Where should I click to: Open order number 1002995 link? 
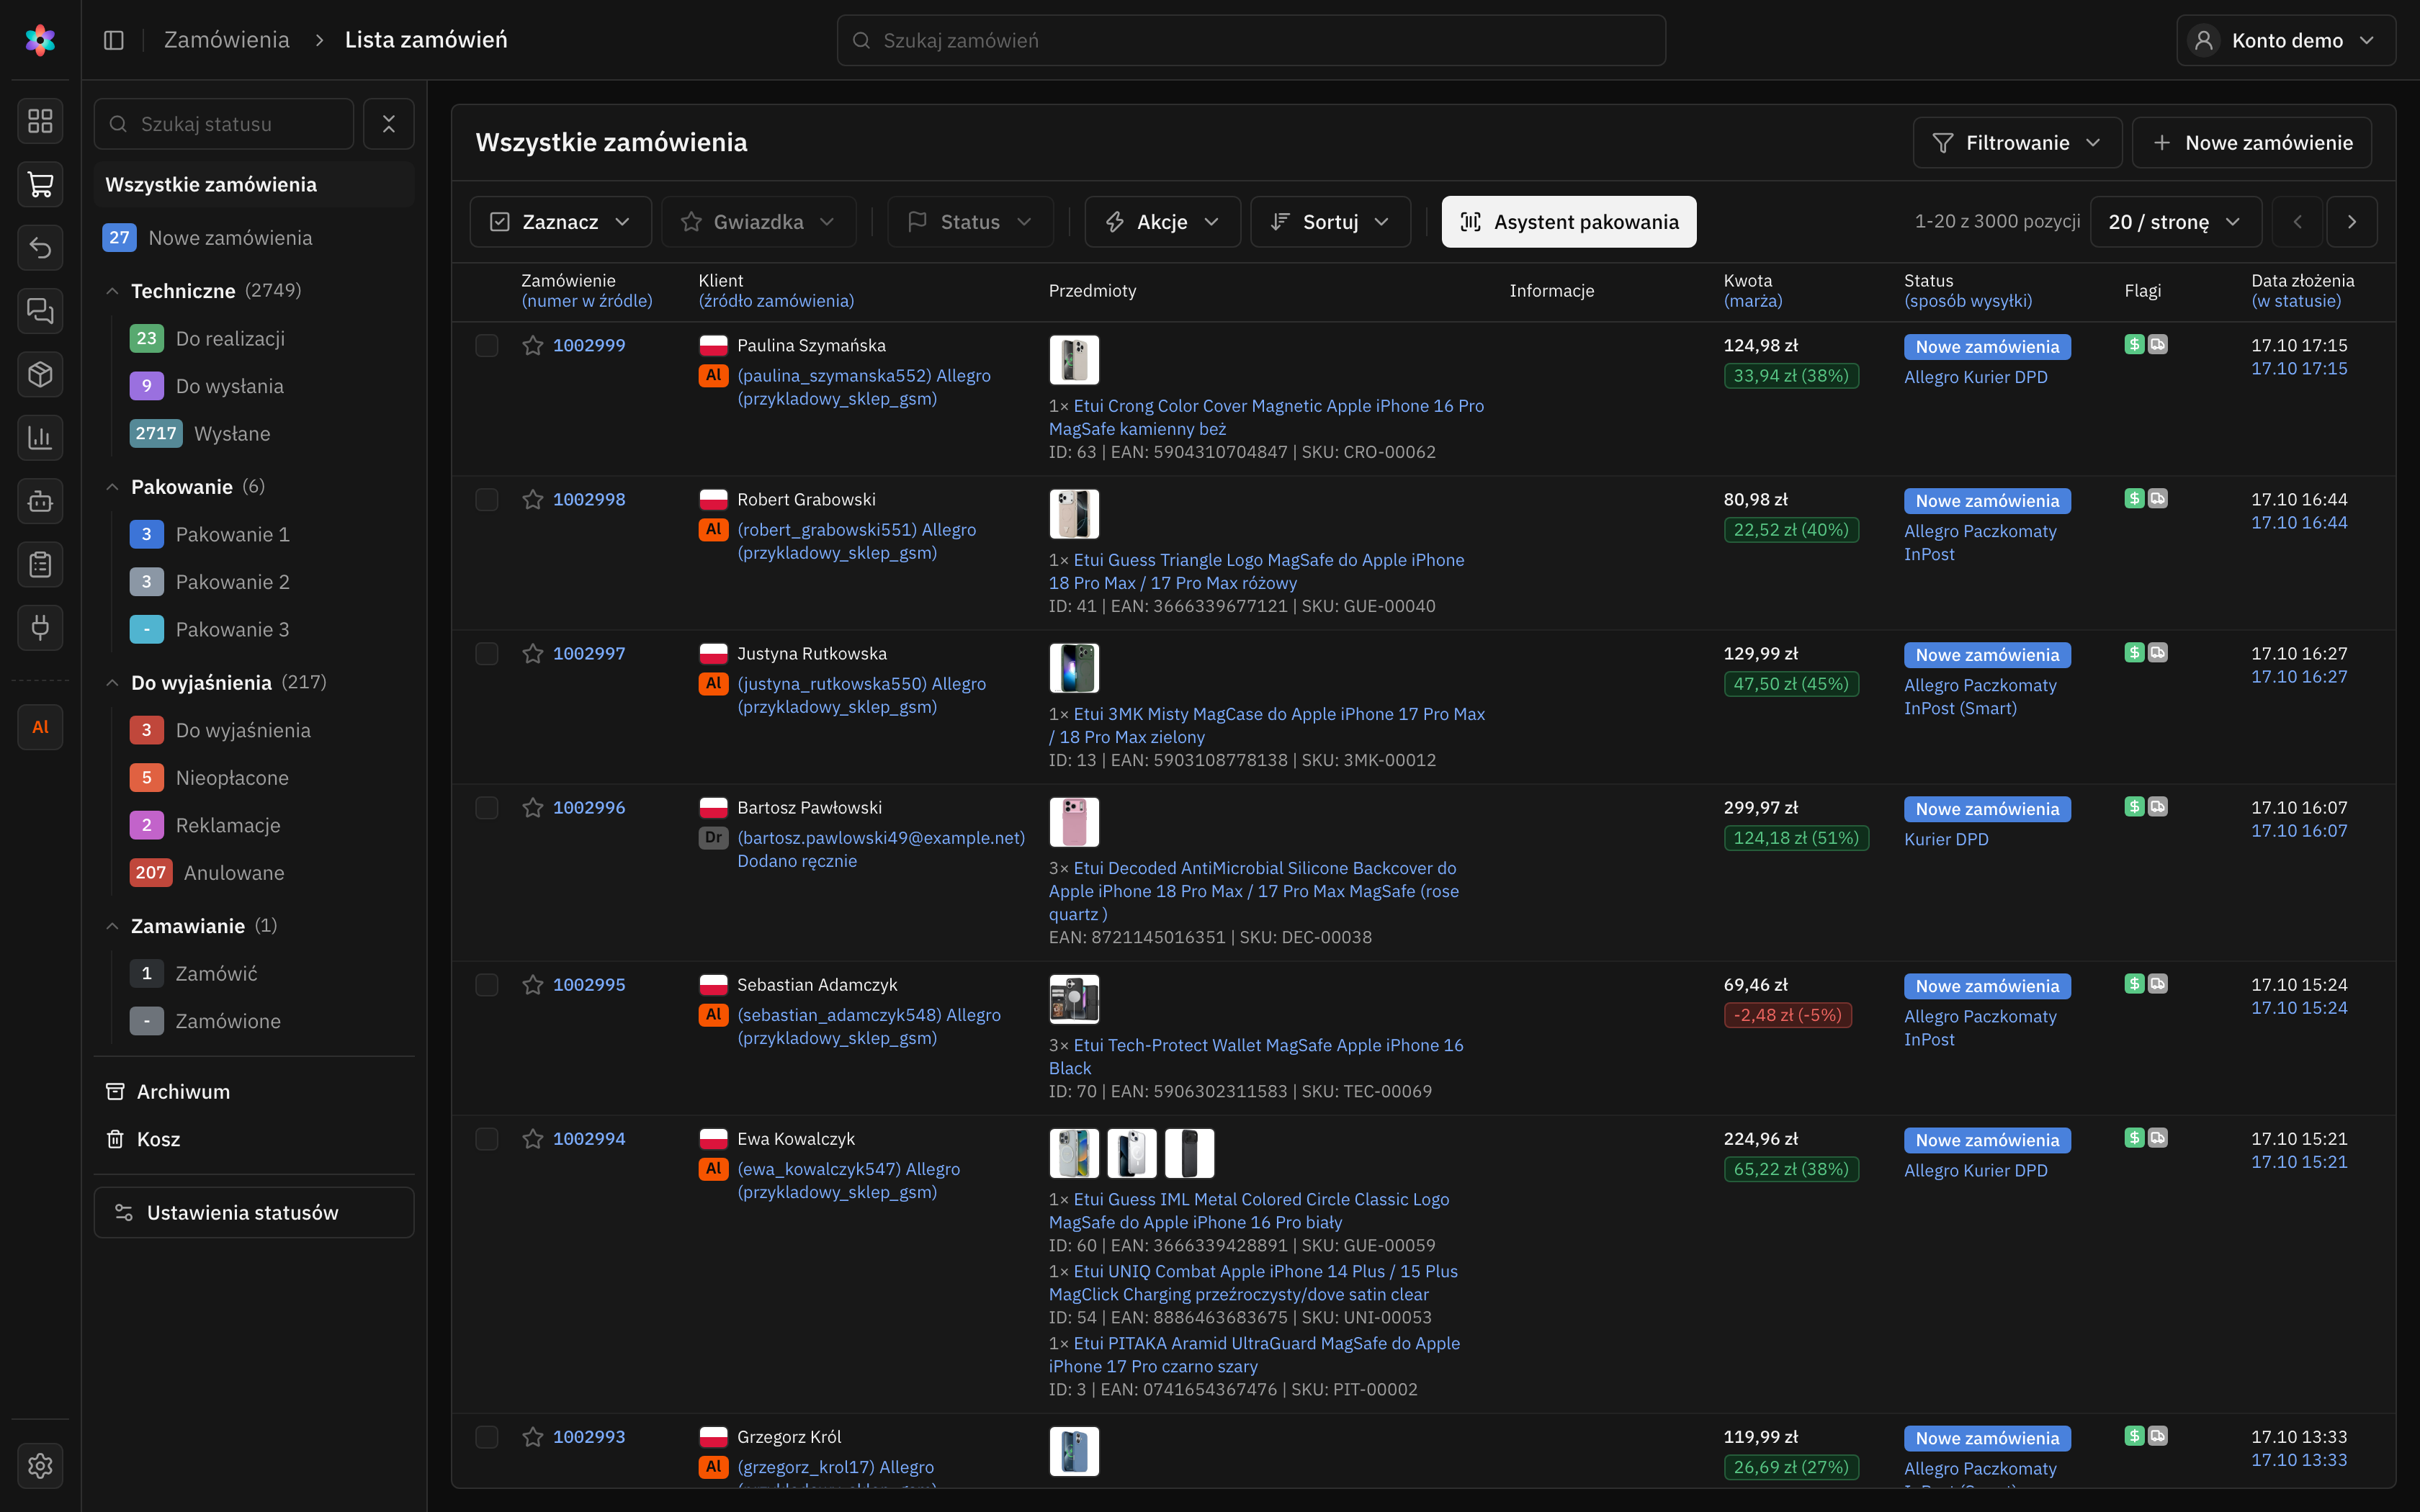(589, 984)
